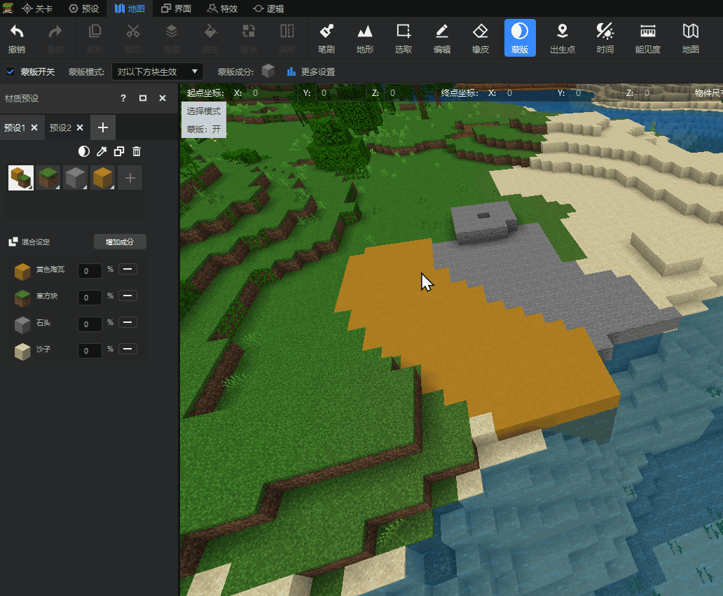
Task: Select the yellow terracotta material swatch
Action: [x=102, y=178]
